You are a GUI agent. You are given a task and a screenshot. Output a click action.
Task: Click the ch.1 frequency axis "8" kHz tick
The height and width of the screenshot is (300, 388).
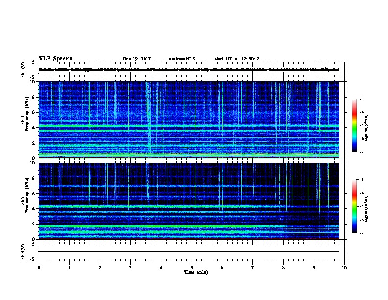34,97
